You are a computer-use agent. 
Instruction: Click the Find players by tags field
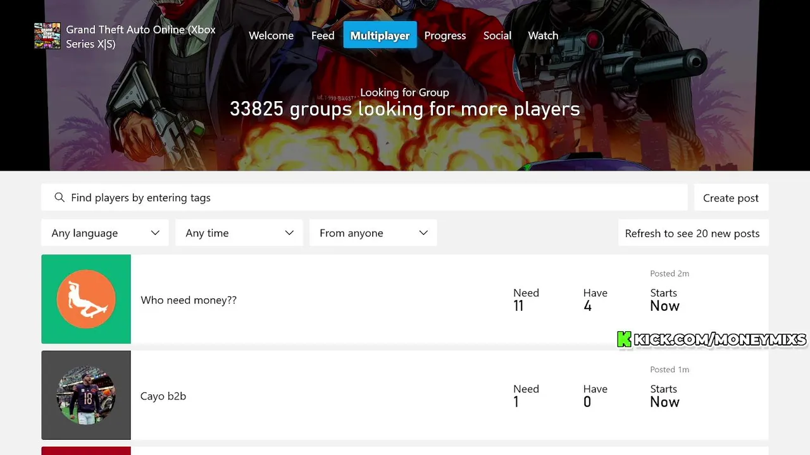tap(364, 198)
